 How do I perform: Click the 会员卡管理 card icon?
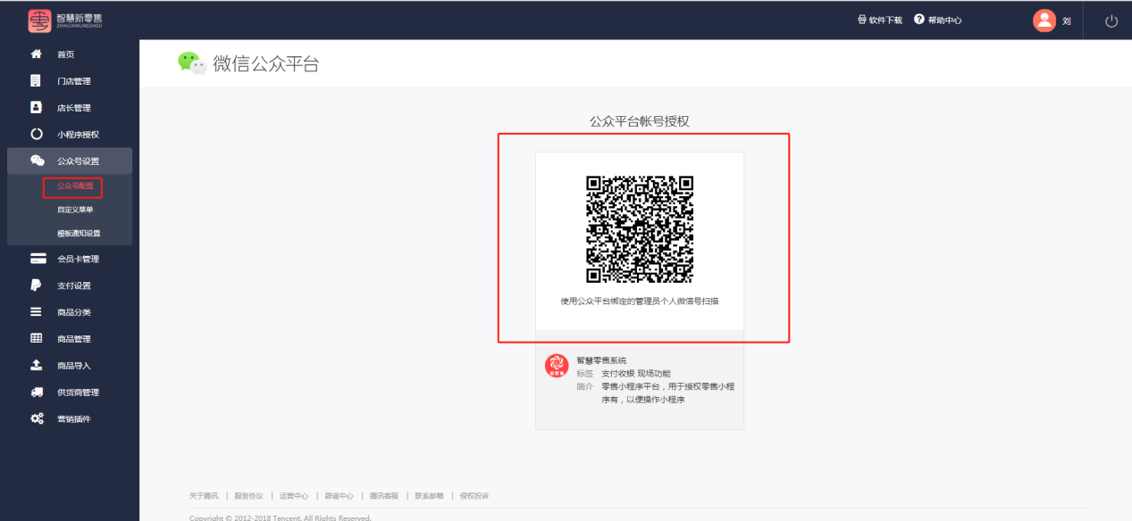(x=38, y=259)
